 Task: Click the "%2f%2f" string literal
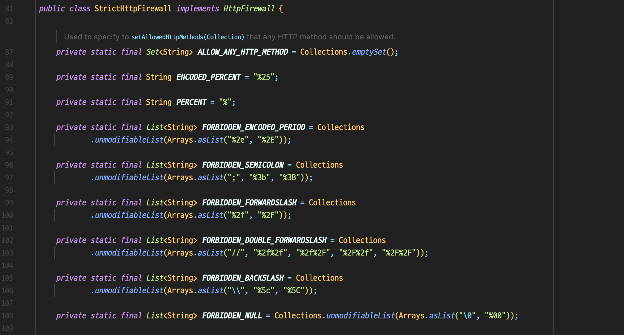pyautogui.click(x=270, y=253)
